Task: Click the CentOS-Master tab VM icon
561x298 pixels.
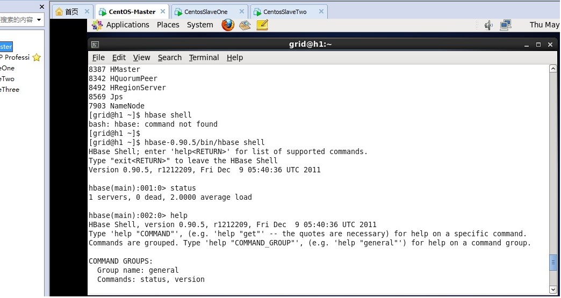Action: click(x=103, y=12)
